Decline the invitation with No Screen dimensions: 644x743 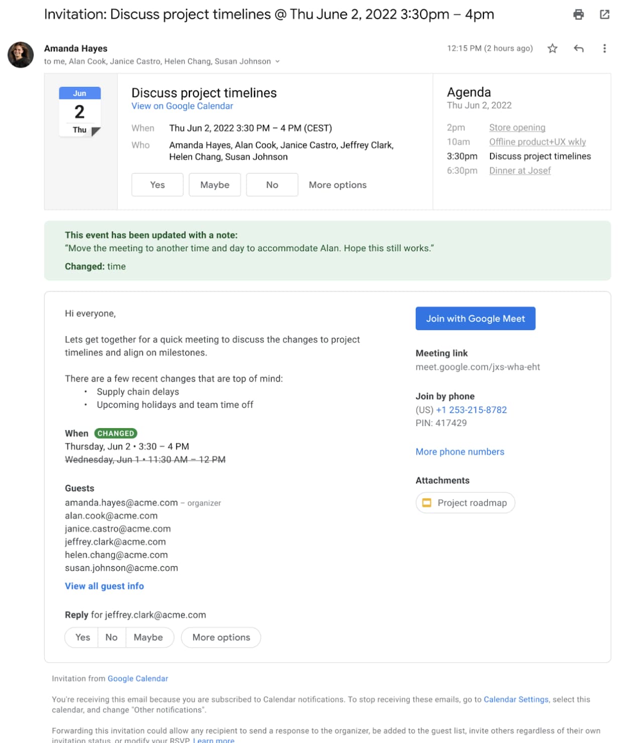[x=272, y=184]
